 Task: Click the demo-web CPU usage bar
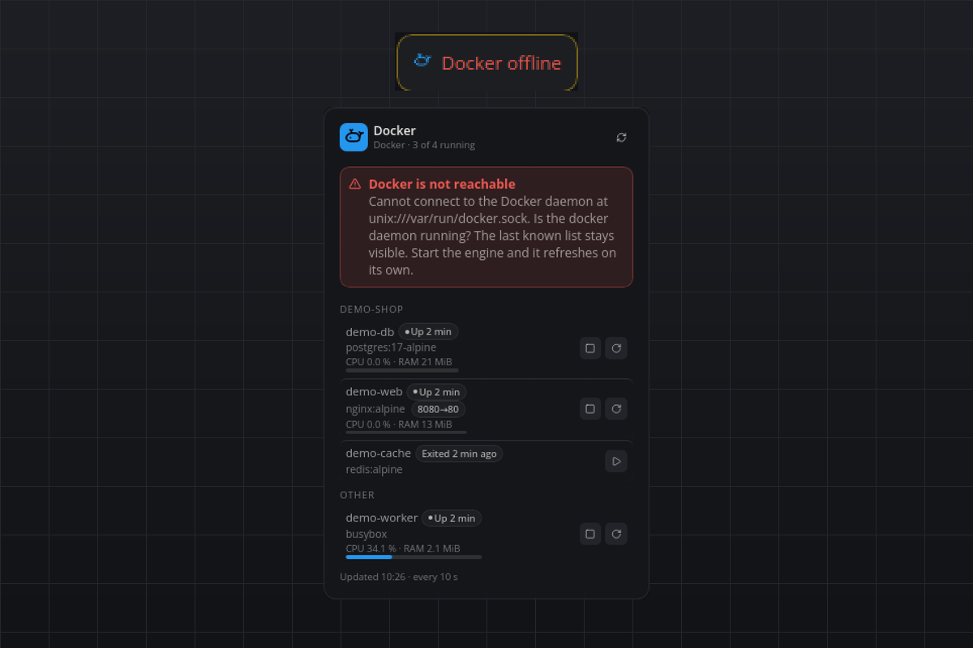406,432
